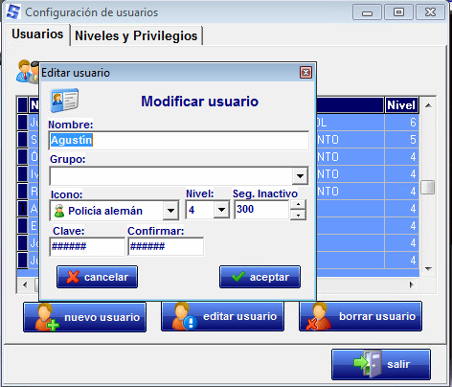Viewport: 452px width, 387px height.
Task: Close the Editar usuario dialog
Action: click(x=305, y=73)
